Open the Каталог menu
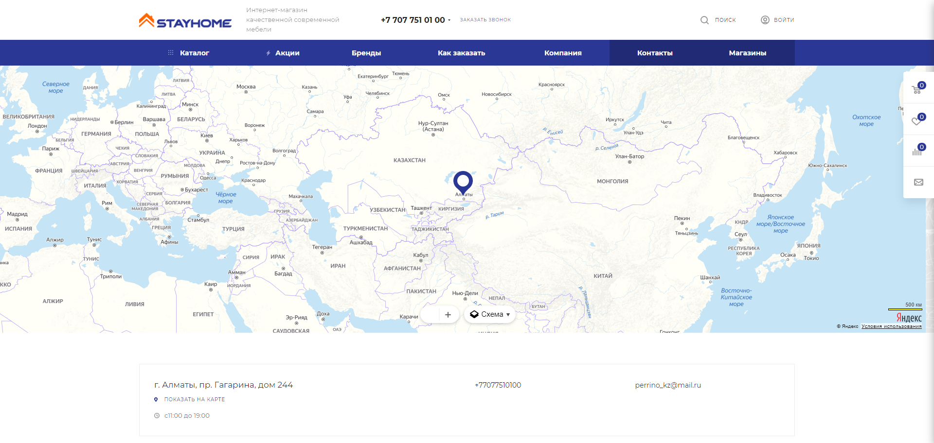This screenshot has width=934, height=443. coord(194,53)
